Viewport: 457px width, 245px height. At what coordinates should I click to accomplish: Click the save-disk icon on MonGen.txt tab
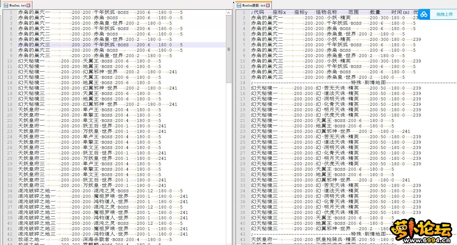[6, 5]
